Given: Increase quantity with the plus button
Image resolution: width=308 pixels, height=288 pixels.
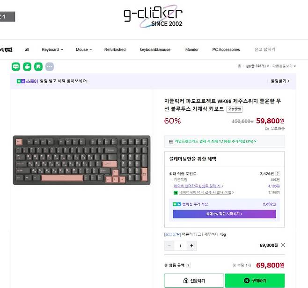Looking at the screenshot, I should (x=191, y=245).
